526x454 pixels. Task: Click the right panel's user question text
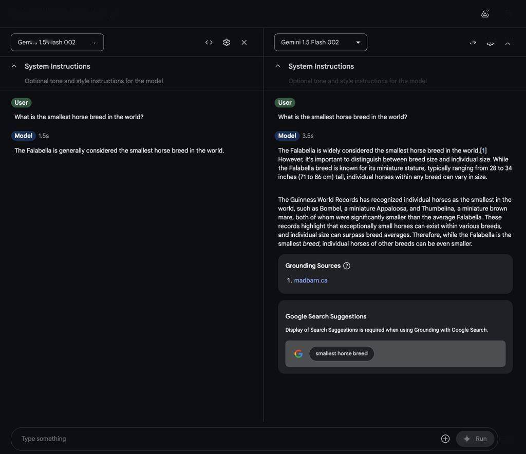pyautogui.click(x=343, y=117)
